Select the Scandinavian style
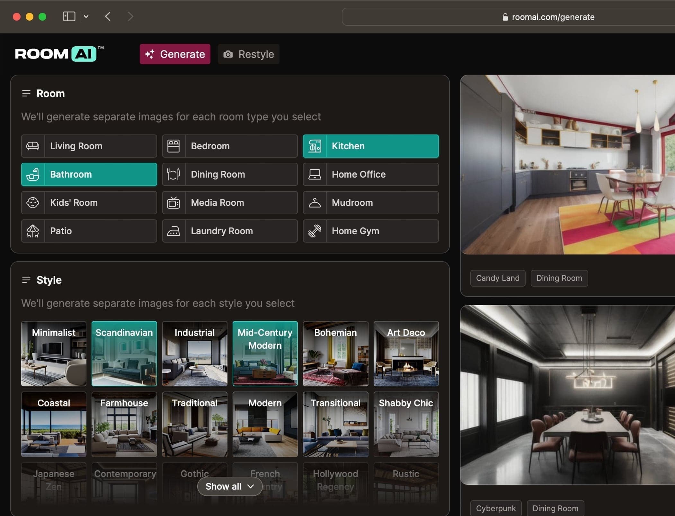 pos(124,353)
